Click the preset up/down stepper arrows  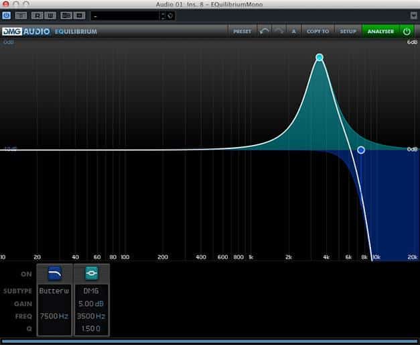[163, 16]
